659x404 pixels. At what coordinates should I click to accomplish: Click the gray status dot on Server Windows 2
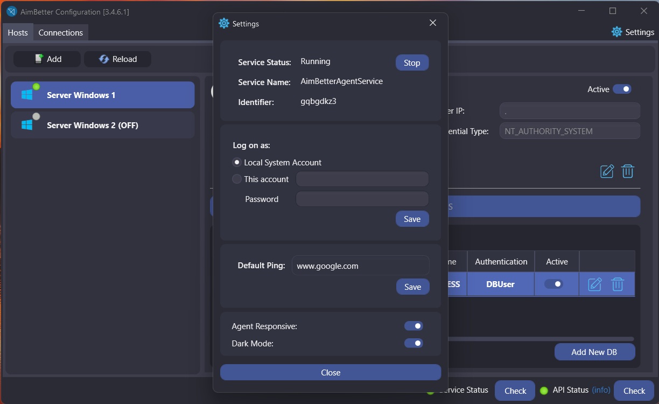click(x=36, y=116)
